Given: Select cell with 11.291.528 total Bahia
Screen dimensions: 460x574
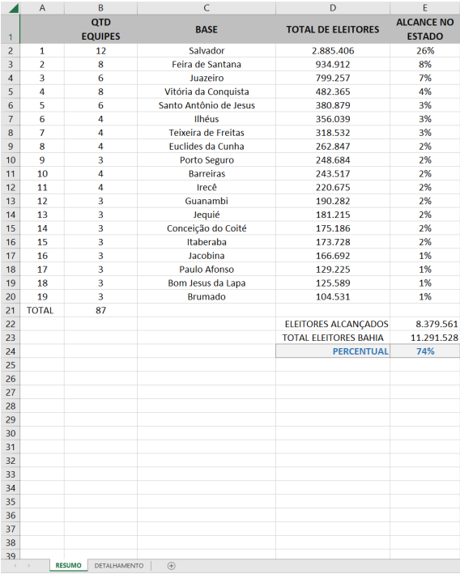Looking at the screenshot, I should click(425, 338).
